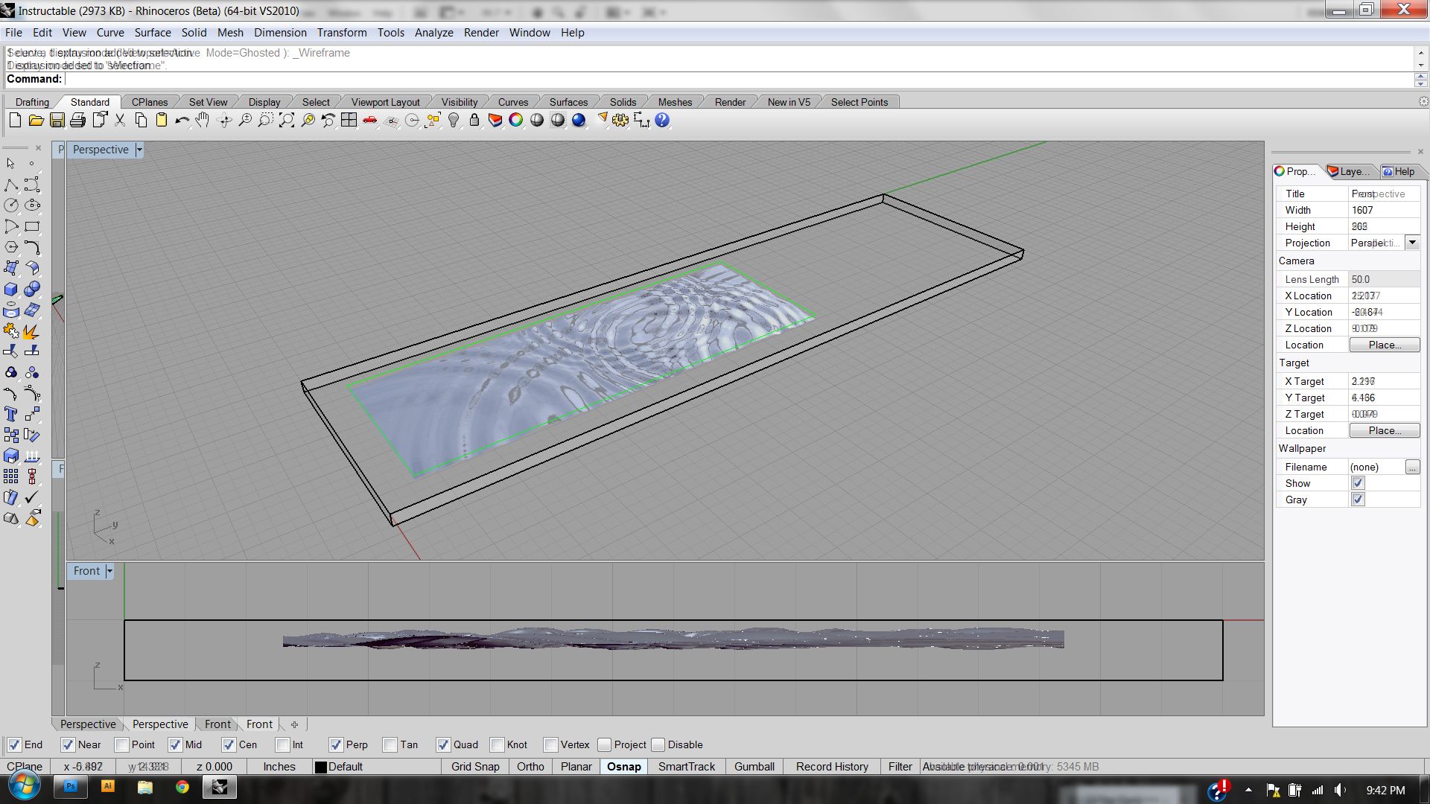Open the Perspective viewport title dropdown

point(139,150)
